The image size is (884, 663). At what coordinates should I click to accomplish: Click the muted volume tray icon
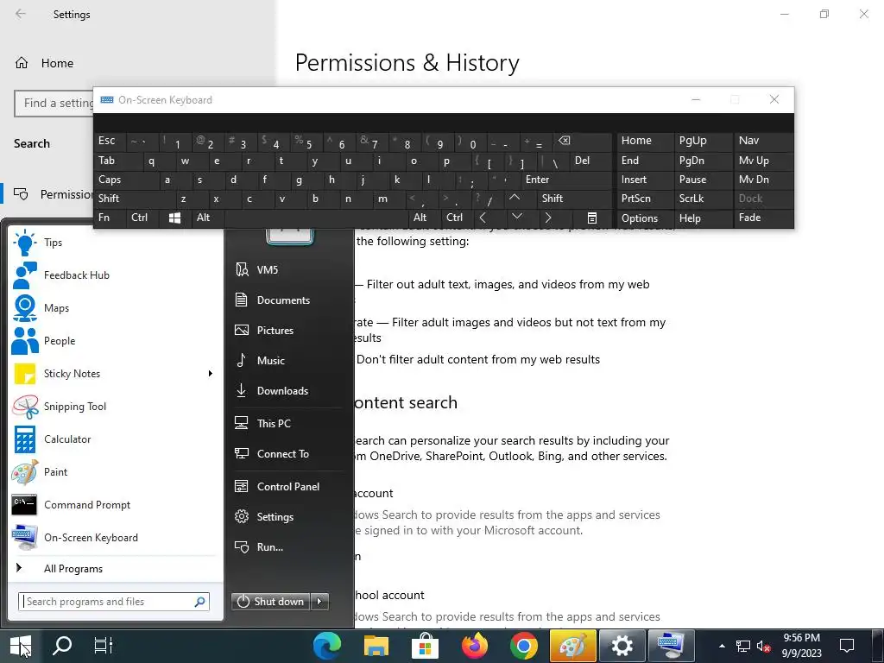[x=763, y=647]
